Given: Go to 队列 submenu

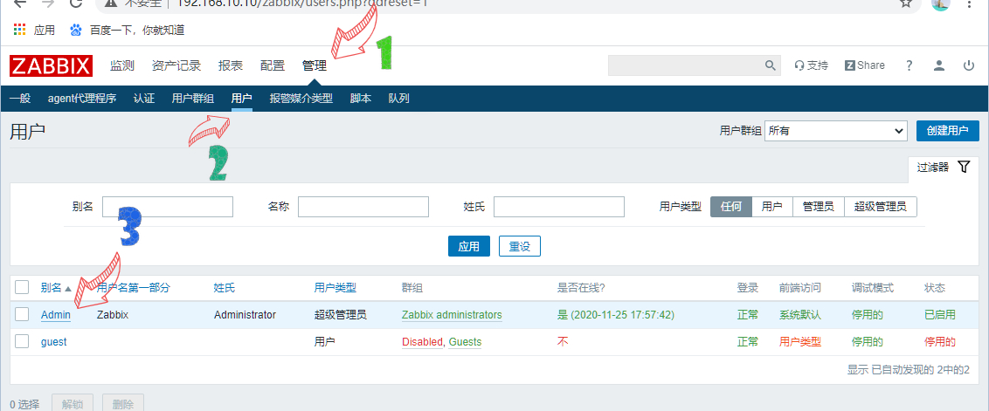Looking at the screenshot, I should (x=398, y=99).
